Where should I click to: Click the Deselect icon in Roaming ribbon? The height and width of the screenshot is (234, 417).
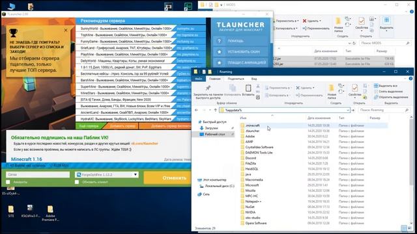(x=376, y=91)
